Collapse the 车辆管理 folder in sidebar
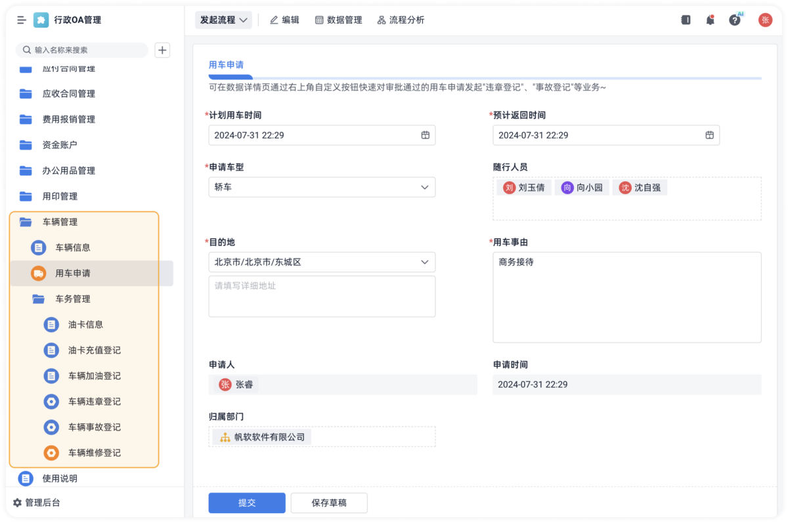Screen dimensions: 788x523 point(59,222)
